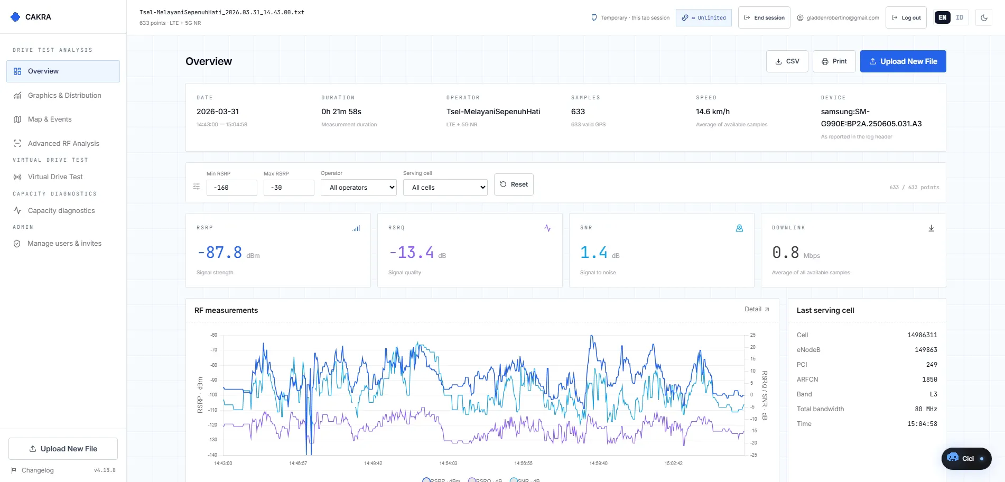This screenshot has width=1005, height=482.
Task: Reset the filters
Action: pyautogui.click(x=514, y=184)
